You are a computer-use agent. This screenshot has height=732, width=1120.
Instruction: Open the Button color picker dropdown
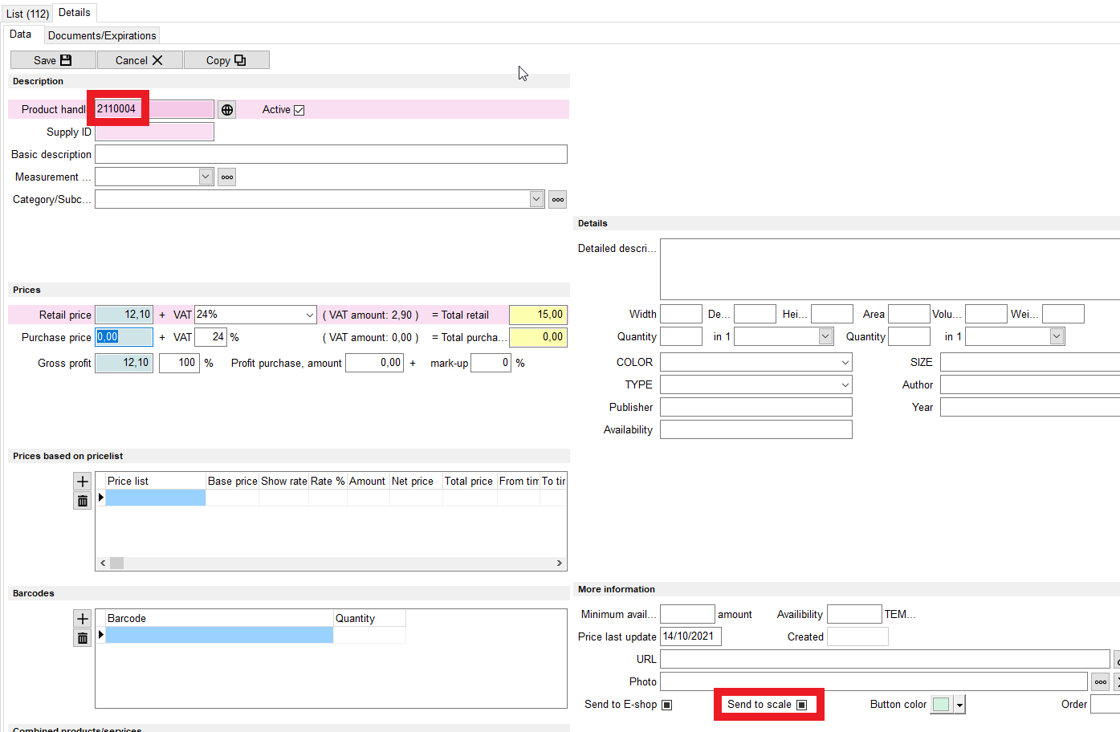point(959,705)
